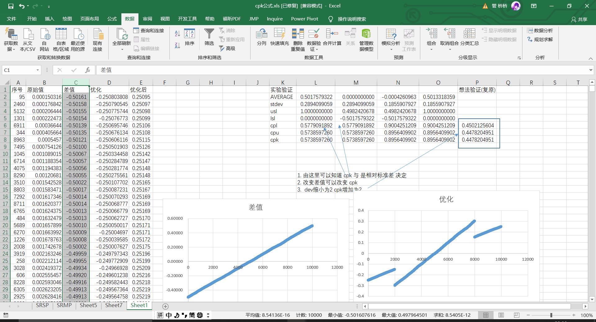The image size is (596, 322).
Task: Open the 分级显示 outline dialog launcher
Action: (519, 58)
